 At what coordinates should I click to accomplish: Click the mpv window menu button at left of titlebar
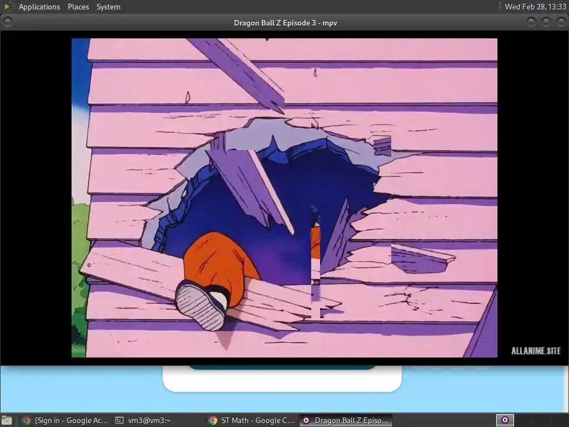(8, 22)
